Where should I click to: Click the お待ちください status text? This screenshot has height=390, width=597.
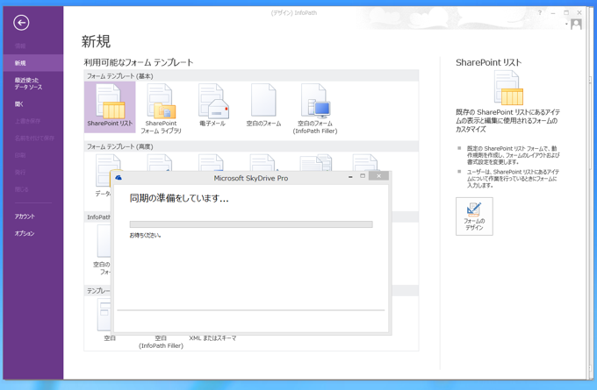[145, 235]
